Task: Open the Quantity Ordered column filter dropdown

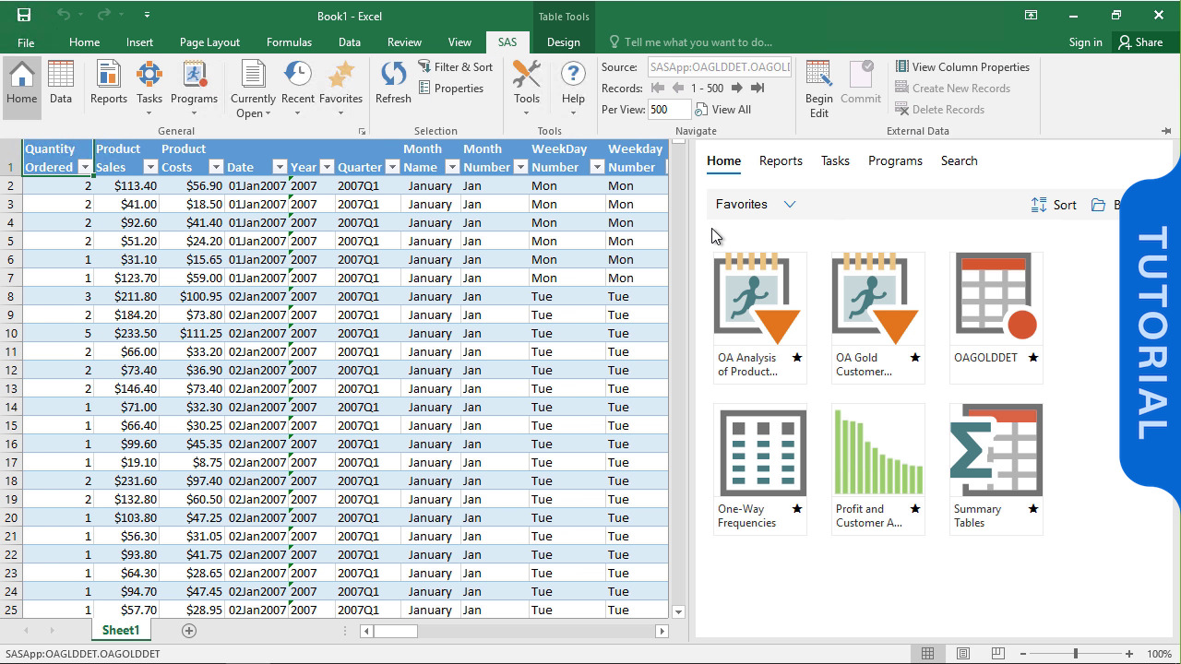Action: [x=82, y=167]
